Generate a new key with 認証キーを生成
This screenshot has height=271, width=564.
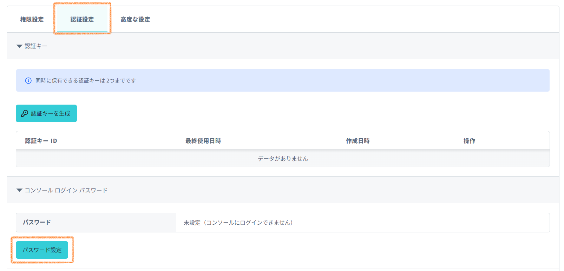pyautogui.click(x=46, y=113)
